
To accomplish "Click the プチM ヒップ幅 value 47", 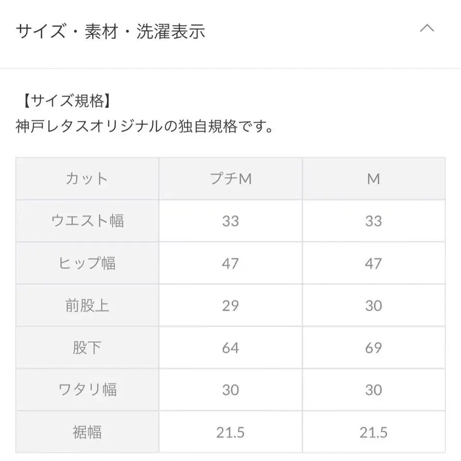I will 230,263.
